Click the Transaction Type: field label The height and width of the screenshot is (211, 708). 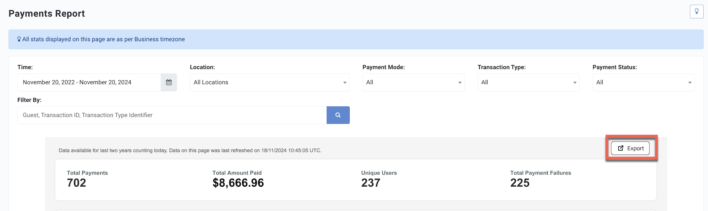click(501, 67)
